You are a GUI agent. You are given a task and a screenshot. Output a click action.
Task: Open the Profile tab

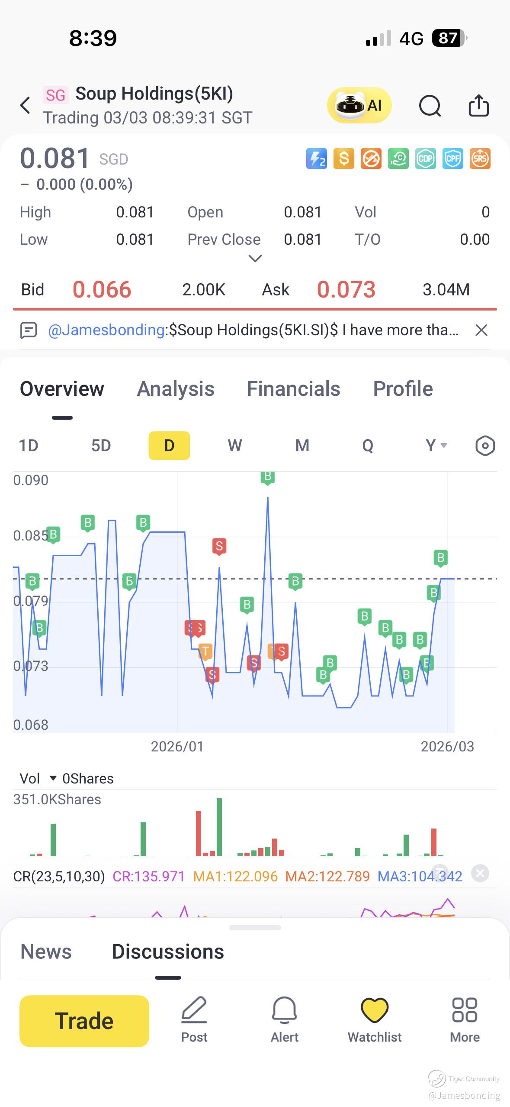[403, 388]
